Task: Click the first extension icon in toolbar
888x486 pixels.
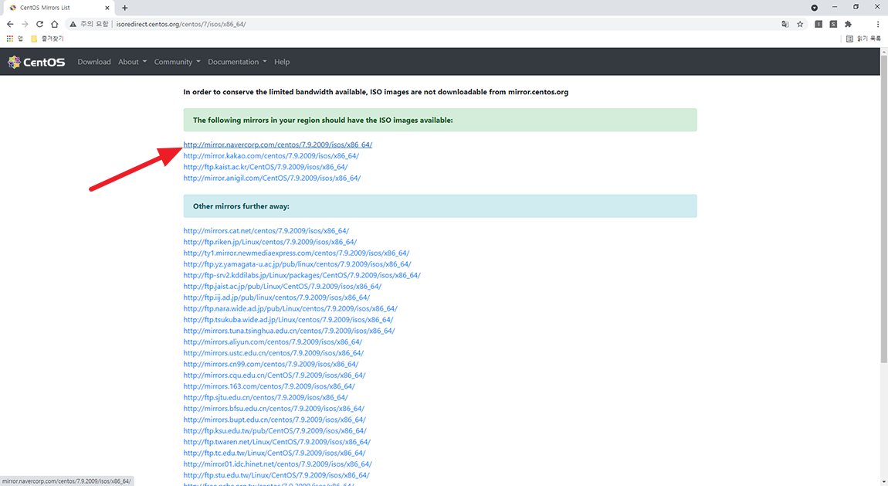Action: tap(819, 25)
